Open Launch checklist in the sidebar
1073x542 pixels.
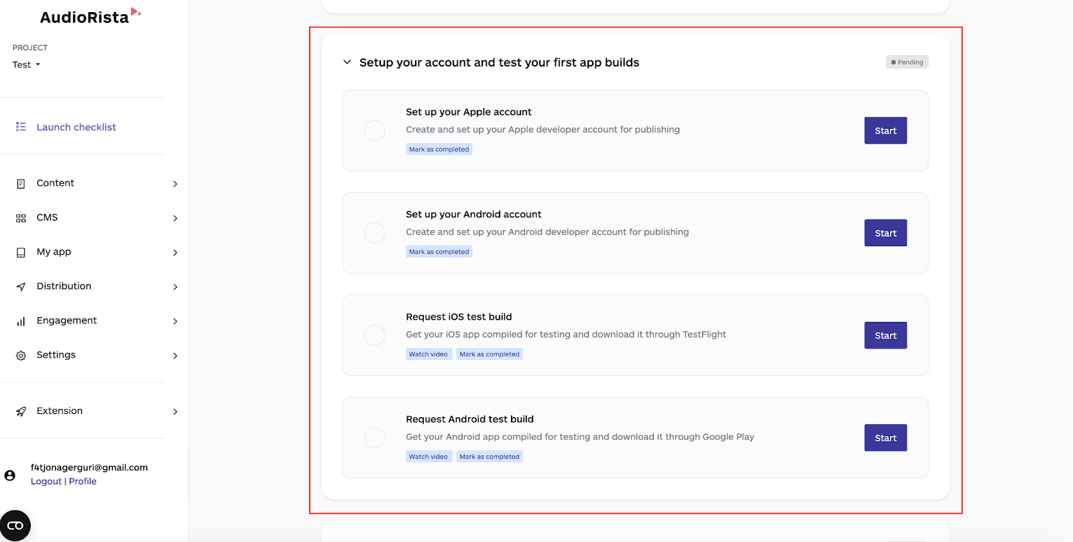click(x=76, y=127)
